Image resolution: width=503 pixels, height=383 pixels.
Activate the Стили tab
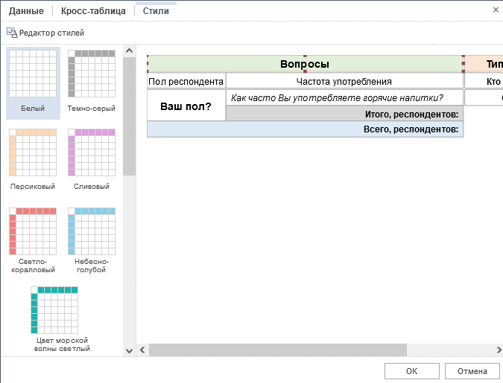(x=156, y=11)
